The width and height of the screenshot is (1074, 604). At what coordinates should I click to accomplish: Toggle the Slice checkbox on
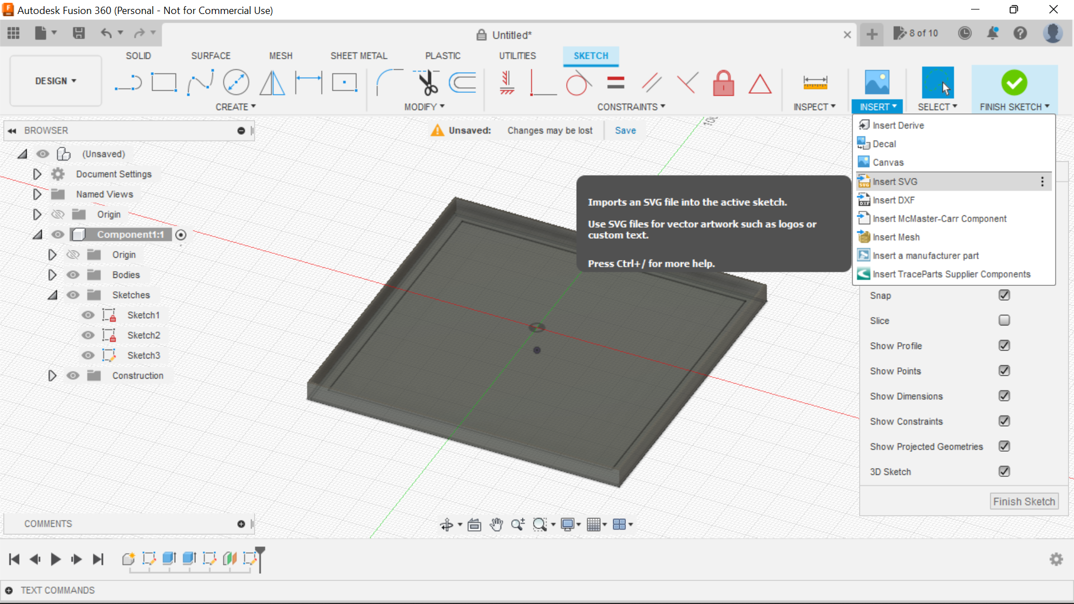[x=1004, y=320]
